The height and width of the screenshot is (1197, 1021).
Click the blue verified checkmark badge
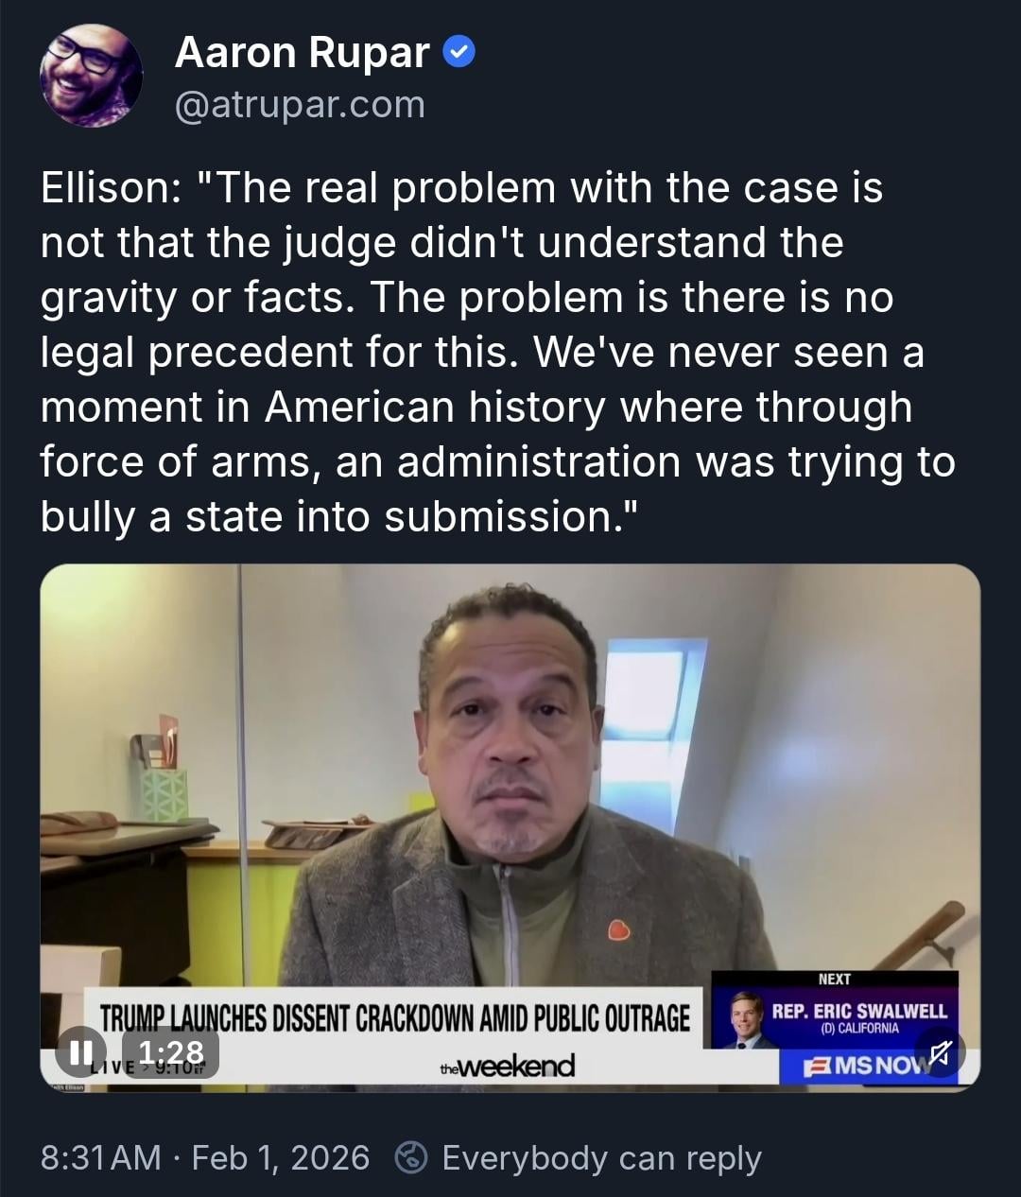pos(459,53)
